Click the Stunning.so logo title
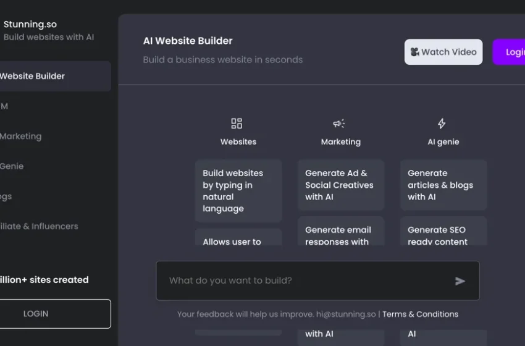Image resolution: width=525 pixels, height=346 pixels. click(x=30, y=25)
